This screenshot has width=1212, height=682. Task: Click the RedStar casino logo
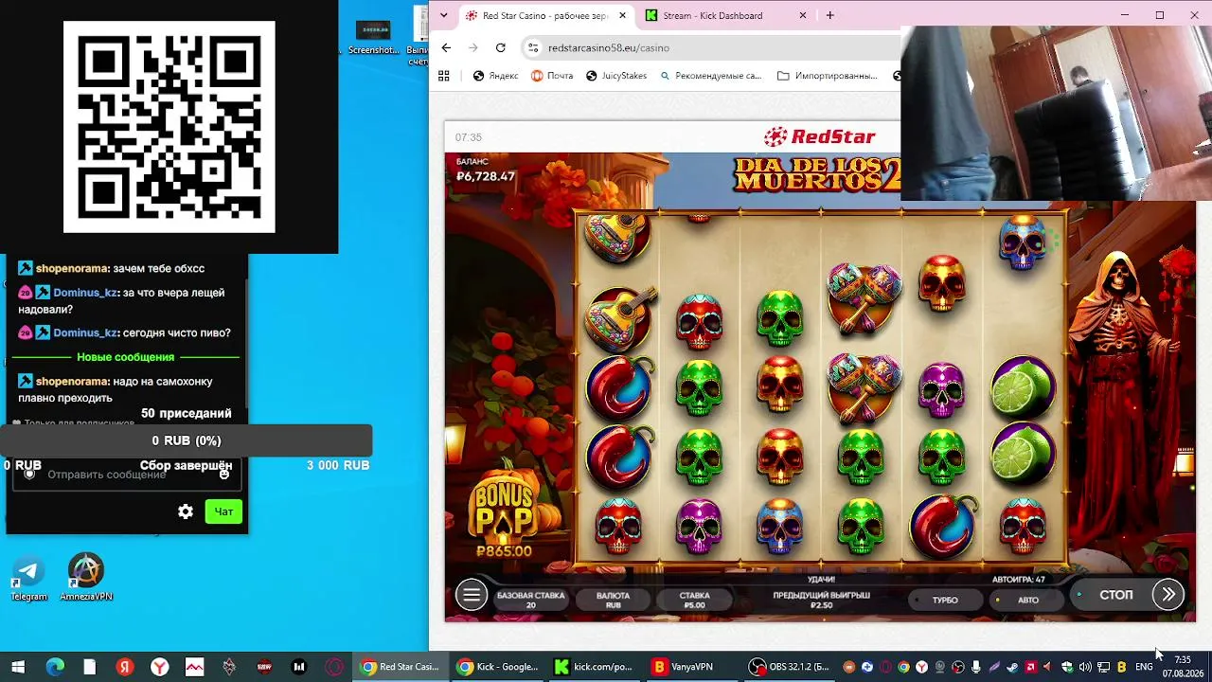820,136
